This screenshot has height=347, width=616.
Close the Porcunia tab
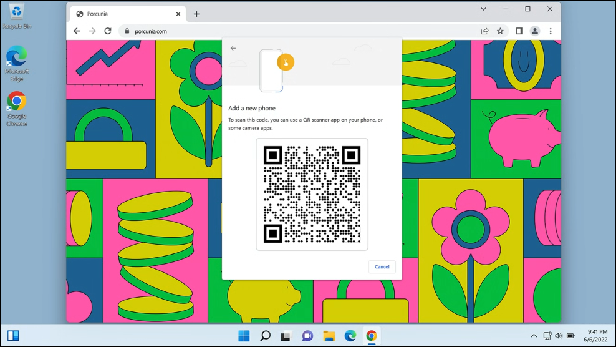point(178,14)
